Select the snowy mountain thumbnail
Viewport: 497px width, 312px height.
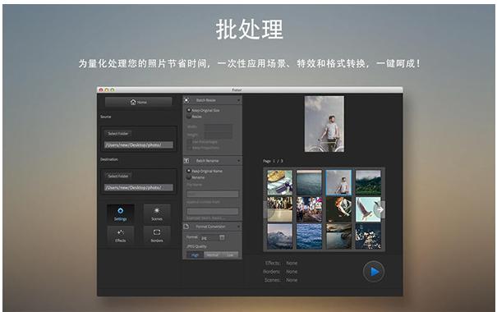[x=279, y=236]
